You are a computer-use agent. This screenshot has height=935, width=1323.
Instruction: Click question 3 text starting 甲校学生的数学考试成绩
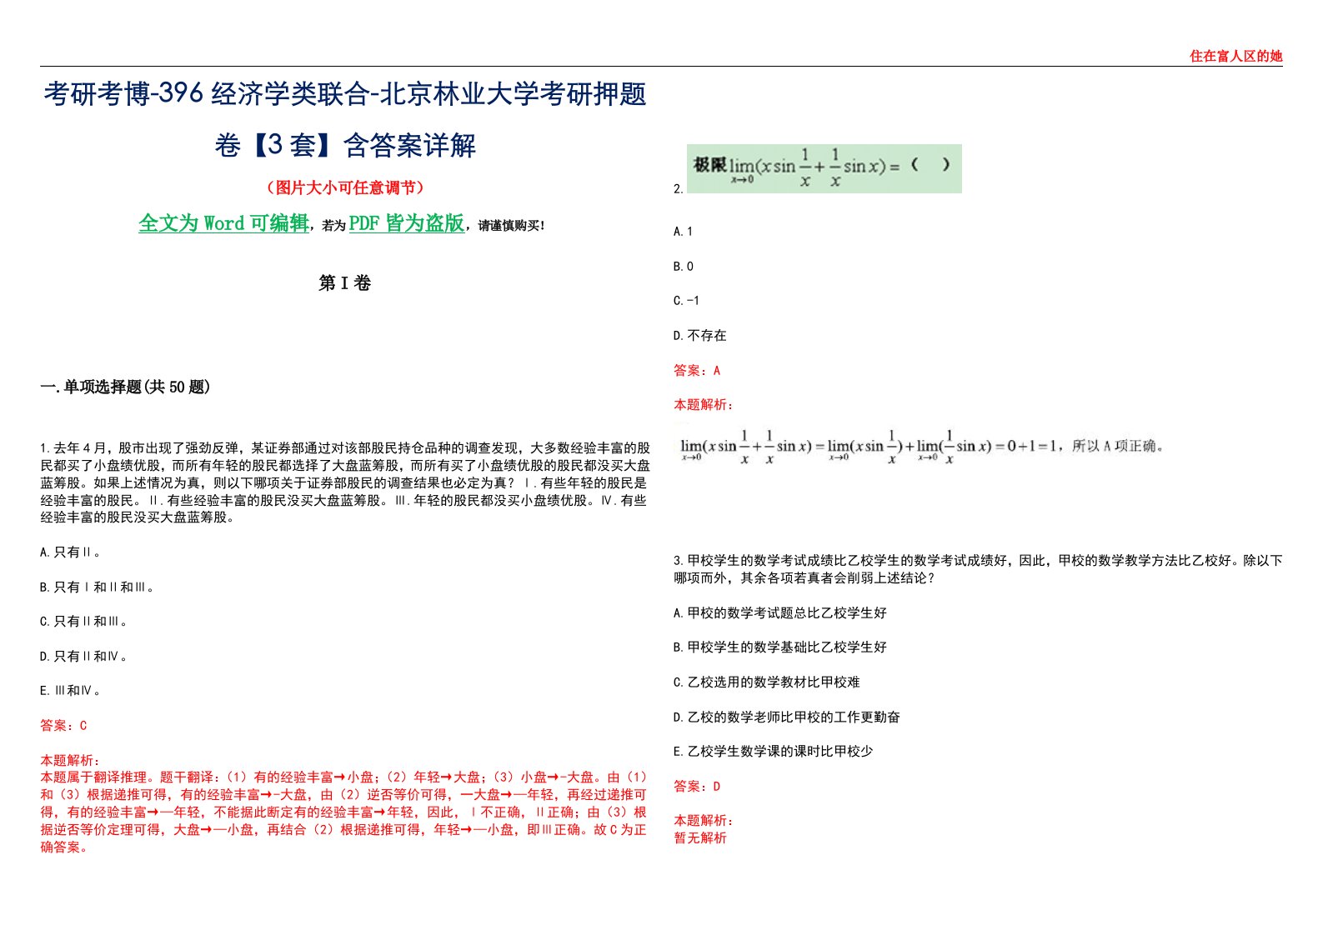coord(978,569)
